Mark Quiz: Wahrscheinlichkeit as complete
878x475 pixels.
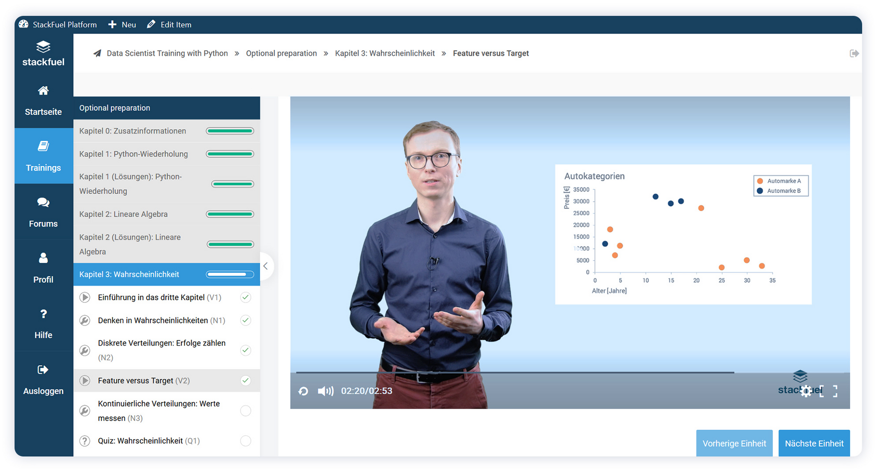click(x=246, y=441)
